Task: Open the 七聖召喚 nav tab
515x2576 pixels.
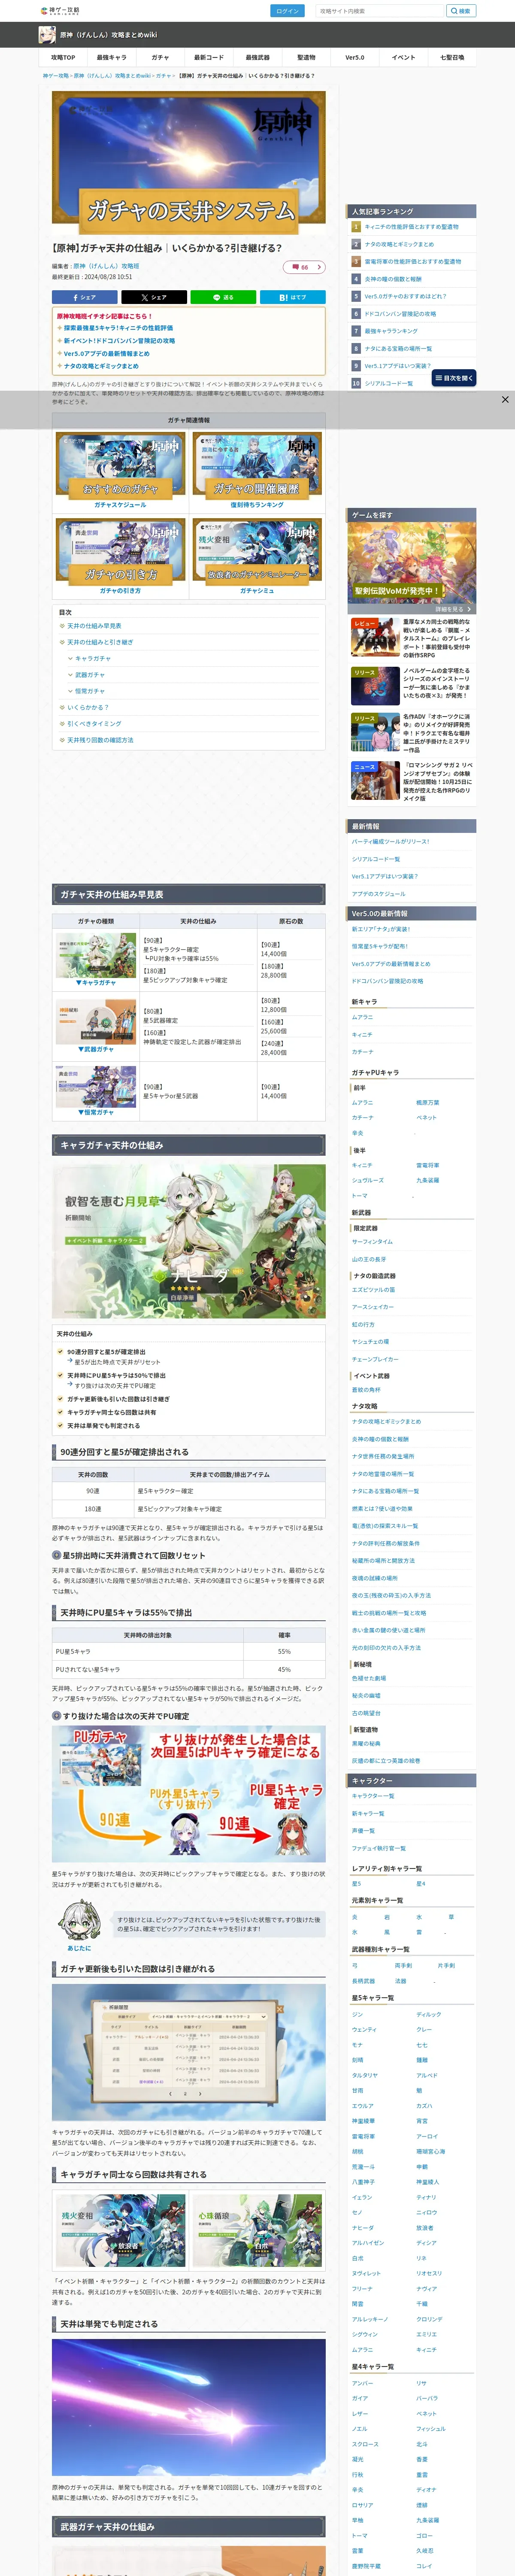Action: point(452,58)
